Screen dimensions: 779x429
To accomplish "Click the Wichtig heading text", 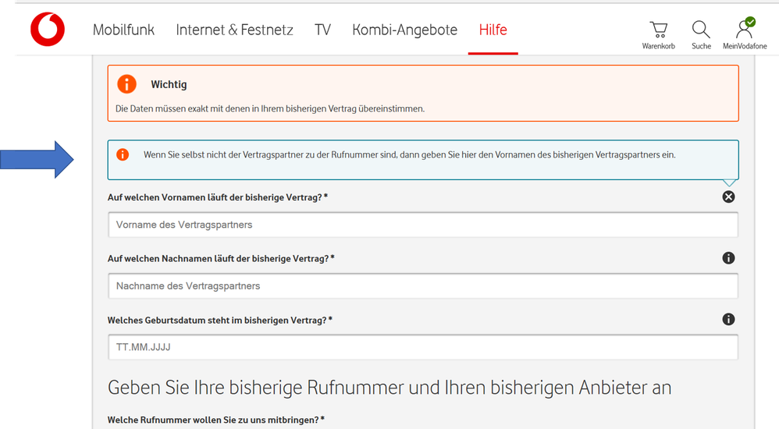I will pos(169,84).
